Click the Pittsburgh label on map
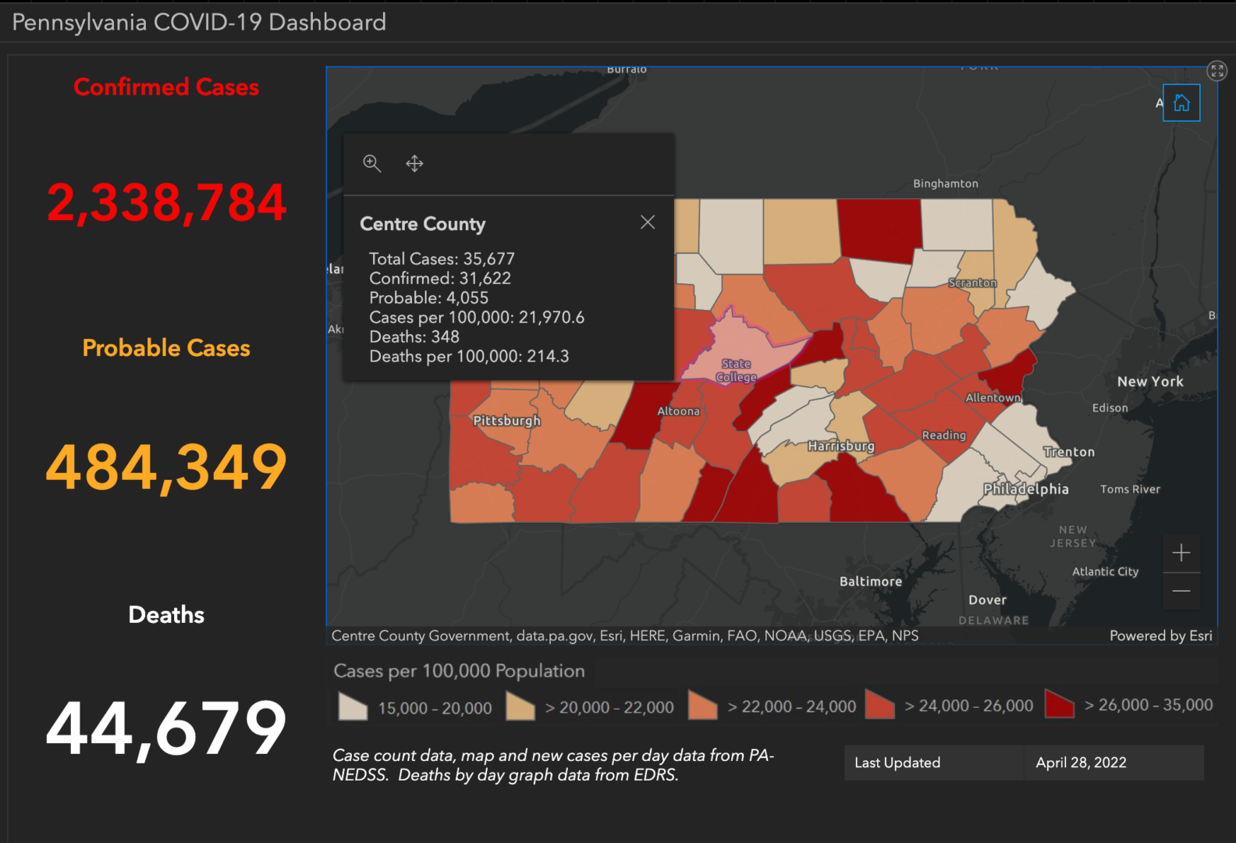This screenshot has width=1236, height=843. (507, 421)
